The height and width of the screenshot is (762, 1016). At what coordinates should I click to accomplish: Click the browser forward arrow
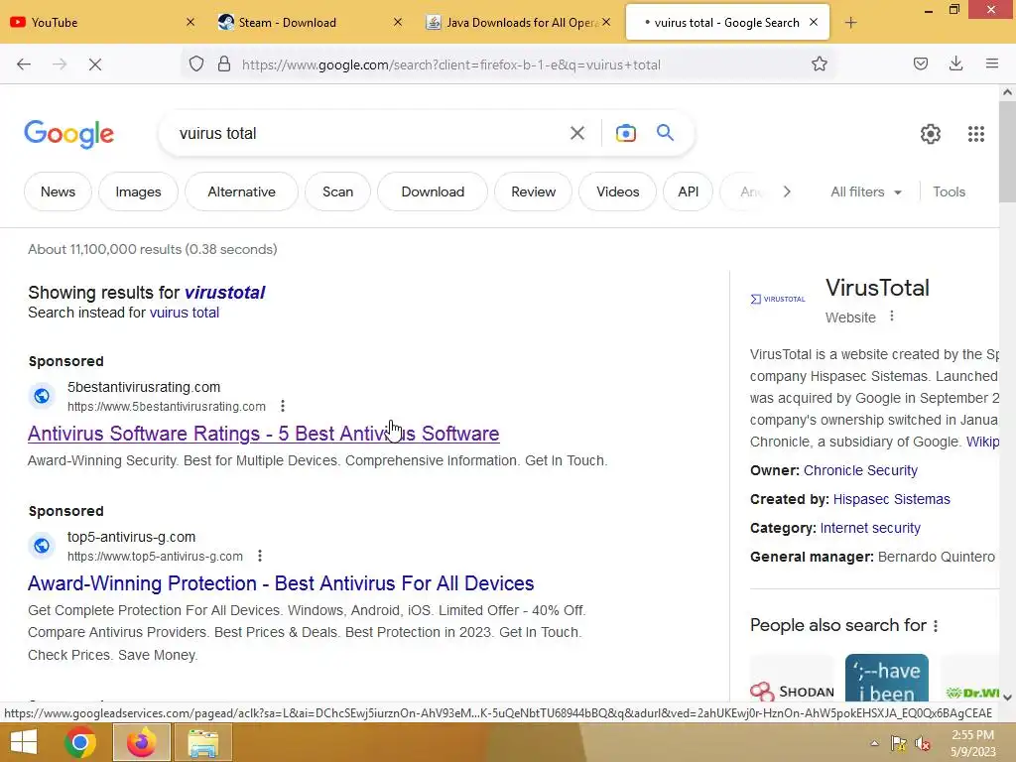click(x=60, y=64)
